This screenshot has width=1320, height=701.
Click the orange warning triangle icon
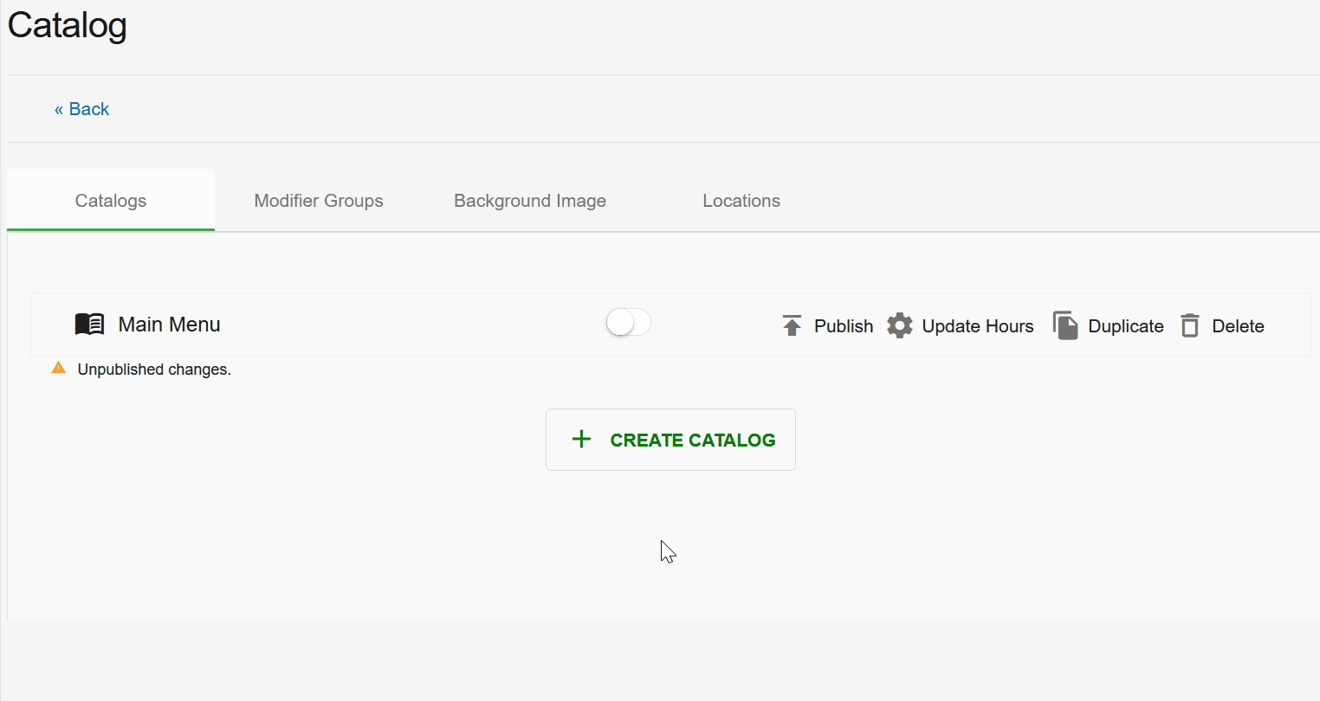point(59,368)
